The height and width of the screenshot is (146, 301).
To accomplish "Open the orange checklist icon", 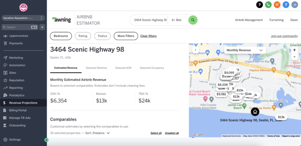I will [277, 5].
